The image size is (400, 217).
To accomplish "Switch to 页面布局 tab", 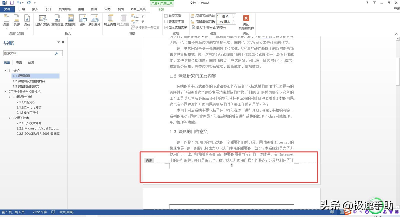I will pyautogui.click(x=64, y=9).
